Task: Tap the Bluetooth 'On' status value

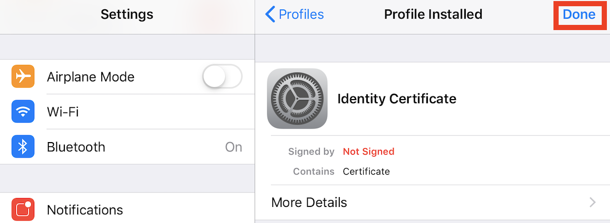Action: [x=233, y=147]
